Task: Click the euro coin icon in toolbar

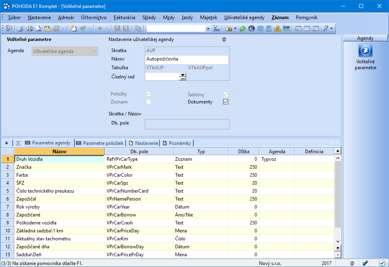Action: tap(251, 29)
